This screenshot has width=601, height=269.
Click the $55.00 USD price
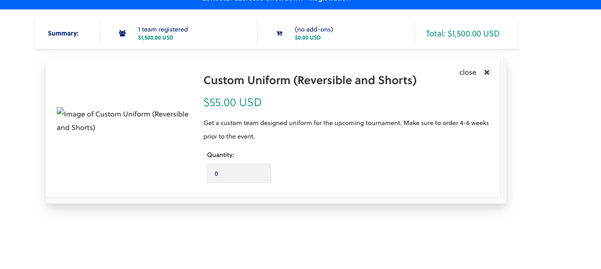[232, 103]
